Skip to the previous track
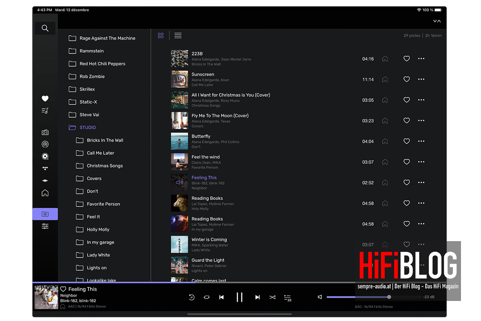The width and height of the screenshot is (481, 321). tap(221, 297)
